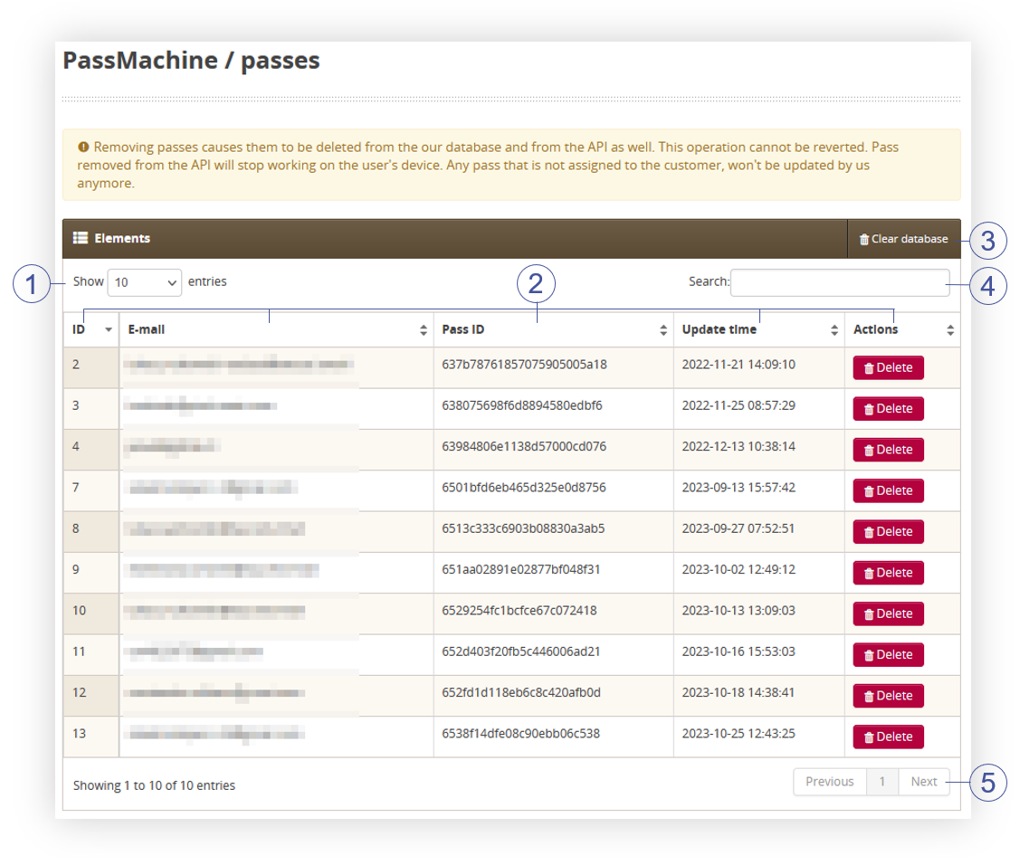The width and height of the screenshot is (1020, 865).
Task: Click update time 2022-12-13 10:38:14
Action: click(x=739, y=446)
